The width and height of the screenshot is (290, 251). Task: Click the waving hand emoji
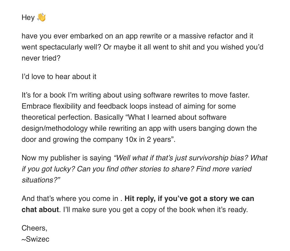[x=41, y=18]
